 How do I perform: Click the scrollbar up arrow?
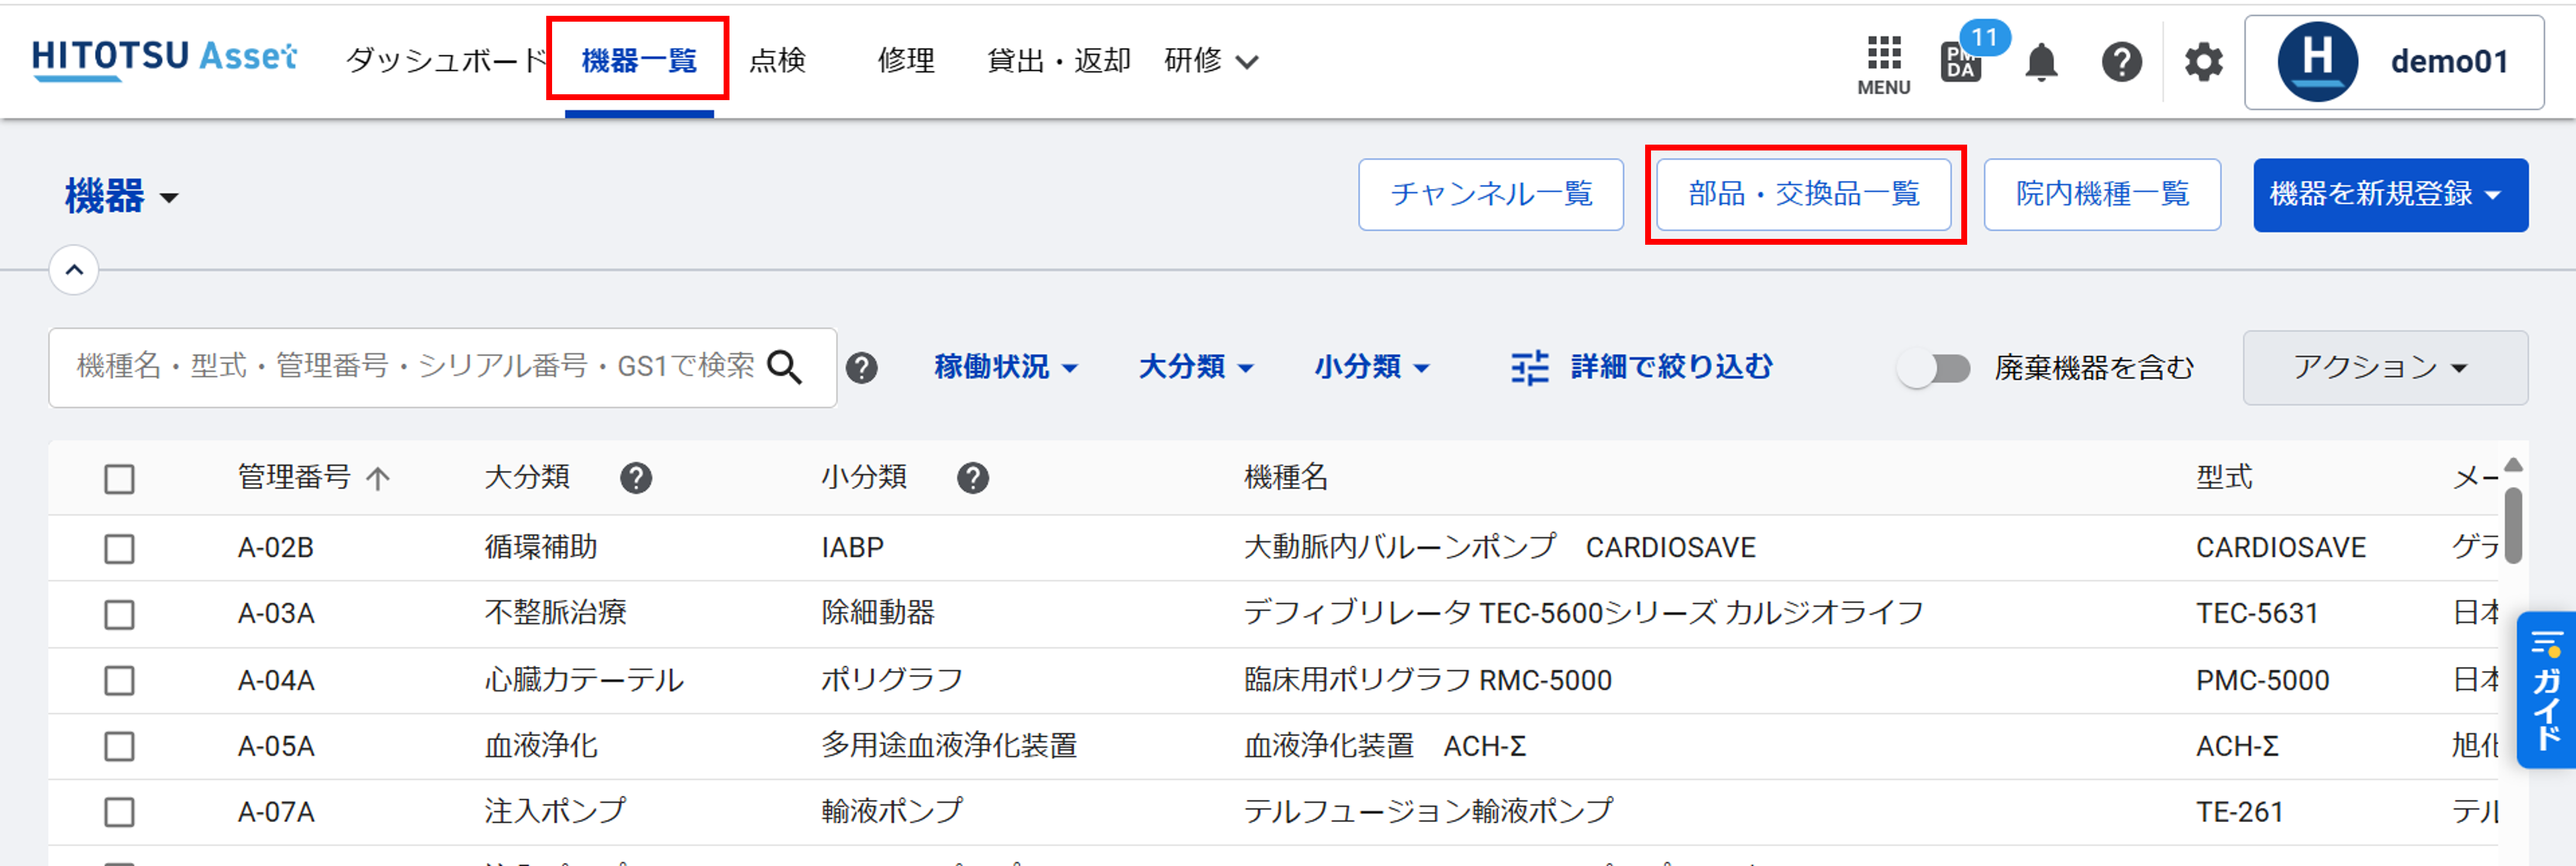(2513, 465)
